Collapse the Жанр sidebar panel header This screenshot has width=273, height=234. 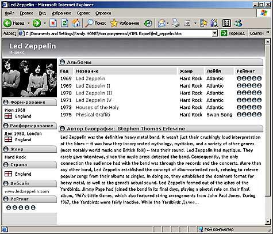(30, 149)
